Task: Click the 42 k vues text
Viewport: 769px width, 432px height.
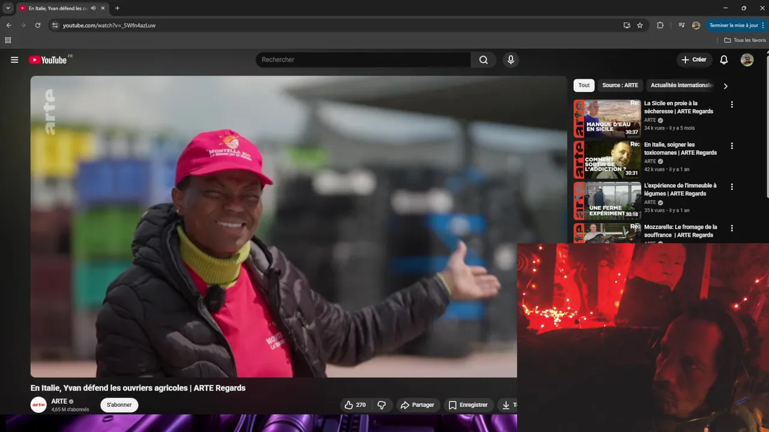Action: (x=654, y=170)
